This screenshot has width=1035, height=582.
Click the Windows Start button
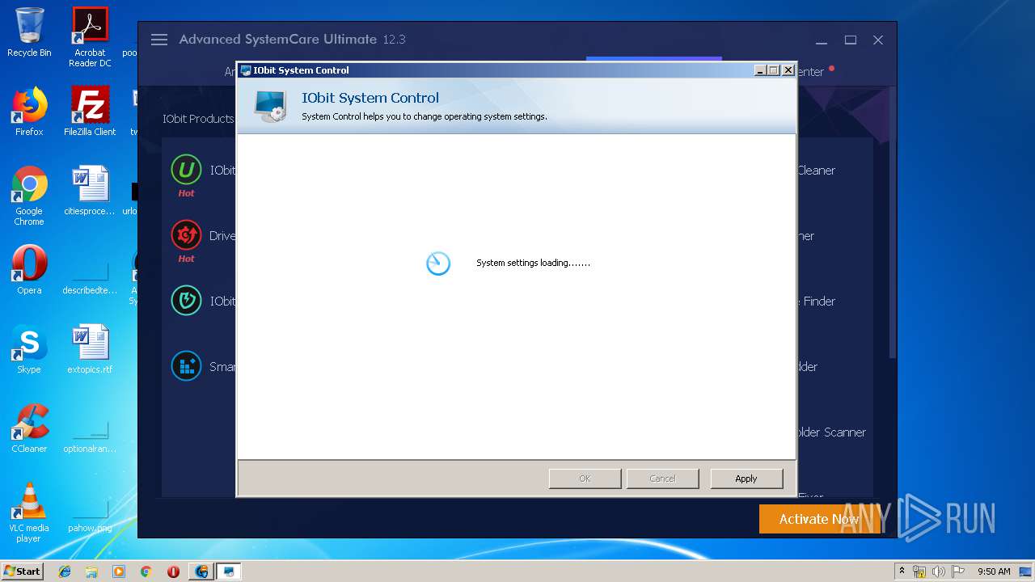22,571
